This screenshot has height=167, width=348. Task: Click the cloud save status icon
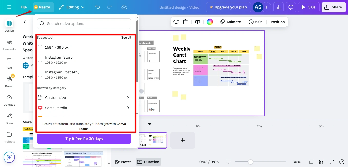coord(124,7)
